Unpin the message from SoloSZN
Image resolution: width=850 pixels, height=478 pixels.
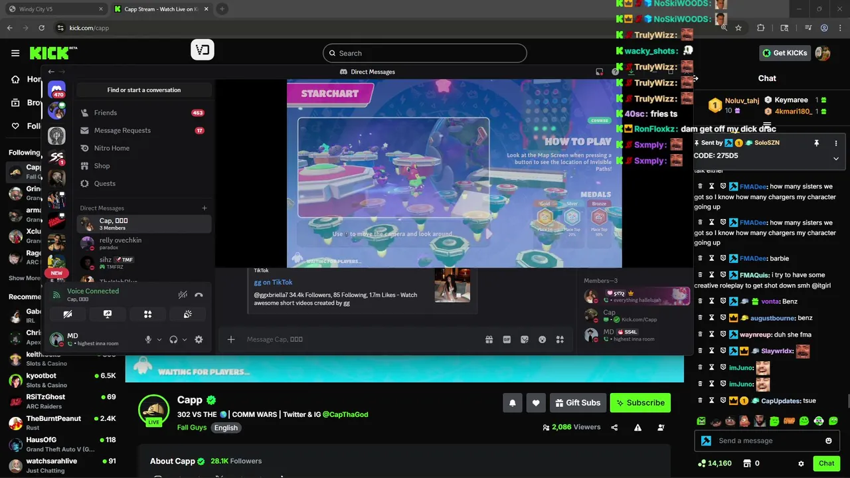(817, 143)
